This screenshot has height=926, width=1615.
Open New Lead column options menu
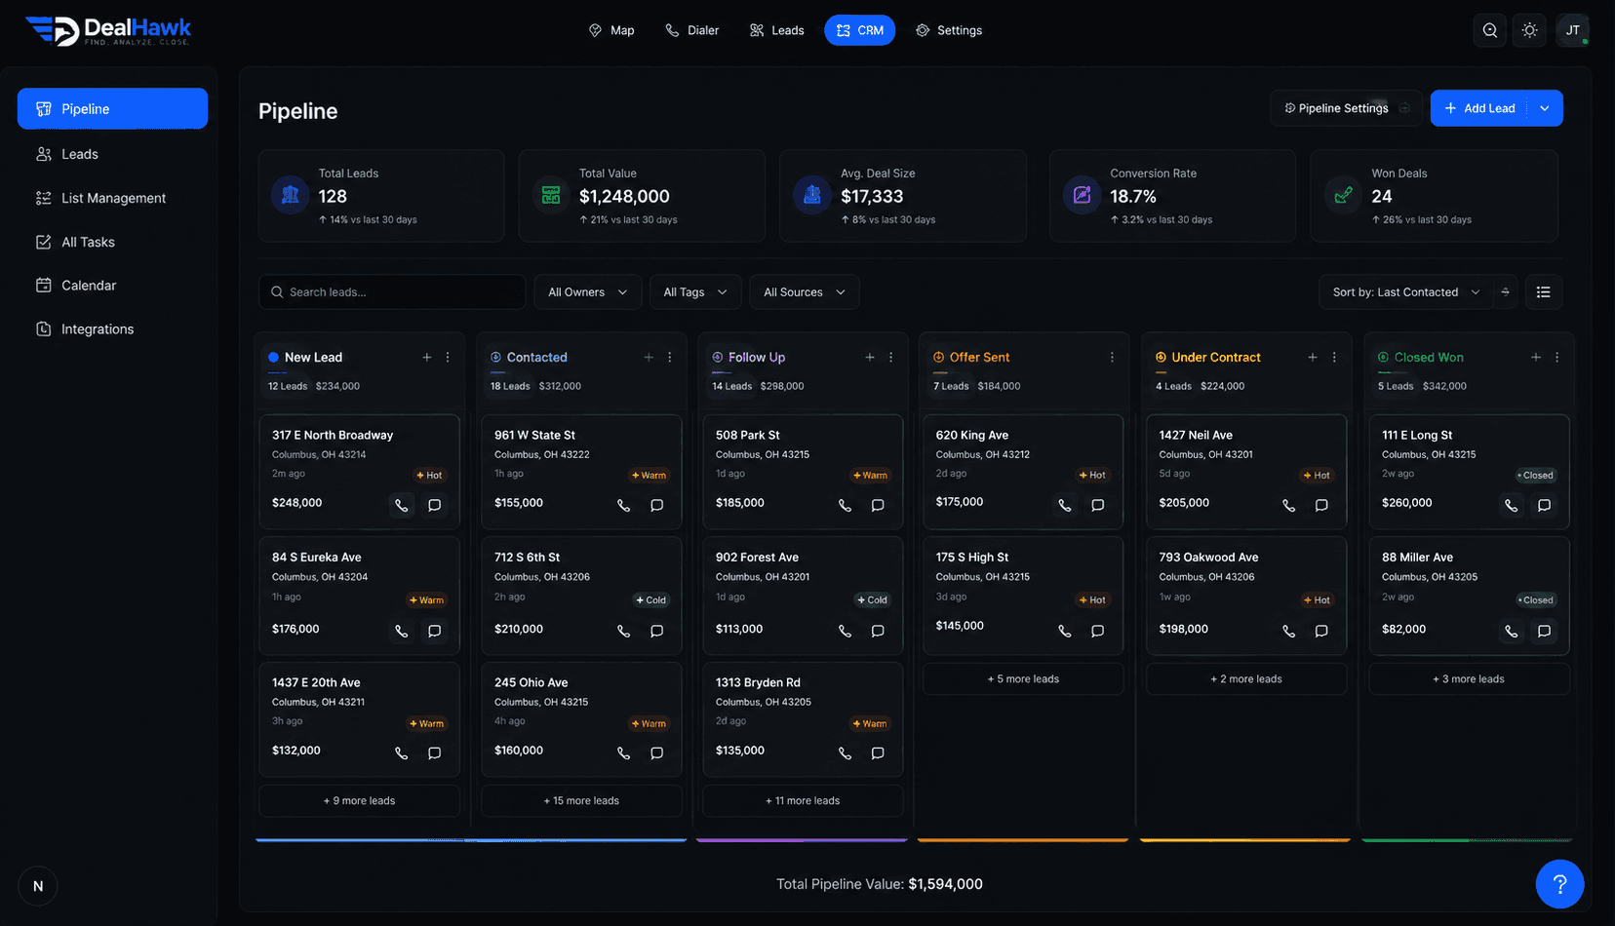(448, 358)
